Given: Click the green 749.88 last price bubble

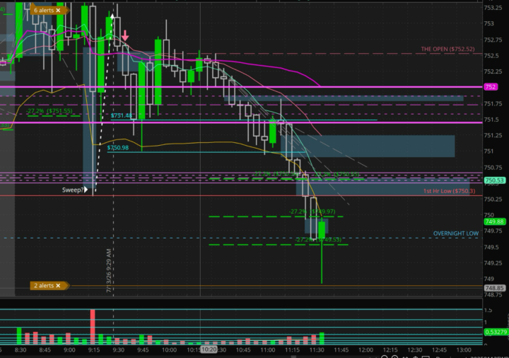Looking at the screenshot, I should pyautogui.click(x=494, y=221).
